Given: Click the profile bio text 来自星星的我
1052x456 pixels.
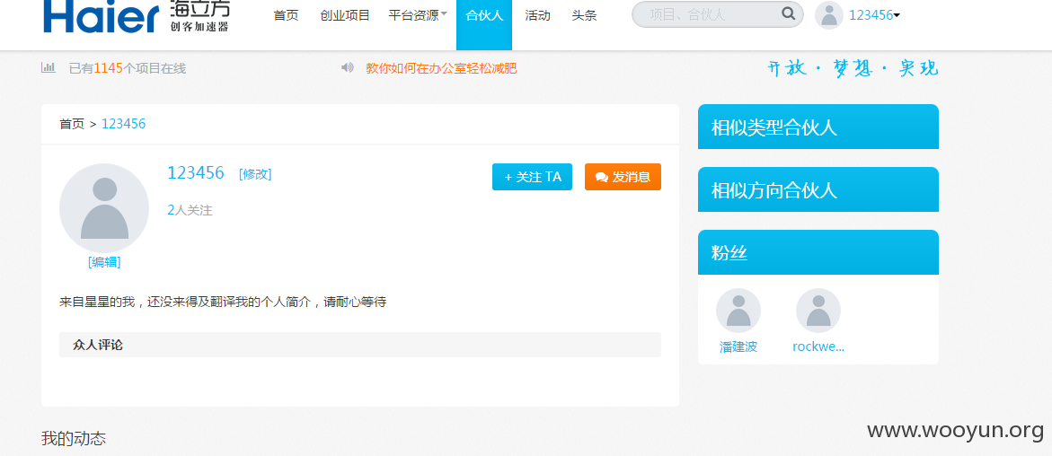Looking at the screenshot, I should coord(223,302).
